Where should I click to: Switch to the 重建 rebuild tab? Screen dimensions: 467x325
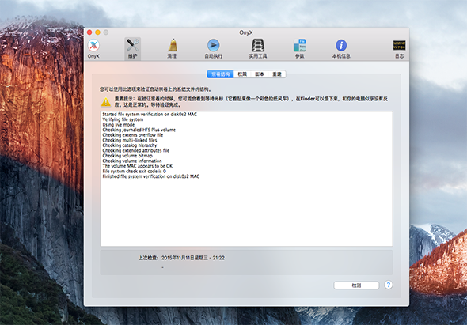(277, 74)
